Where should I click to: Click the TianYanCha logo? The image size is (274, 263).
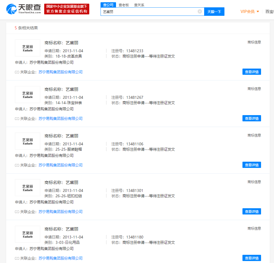click(24, 9)
